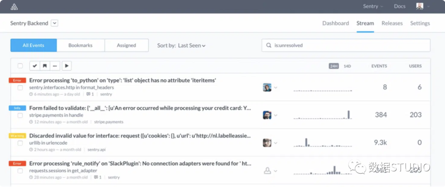Click requests.sessions in get_adapter text
The image size is (445, 187).
point(63,171)
